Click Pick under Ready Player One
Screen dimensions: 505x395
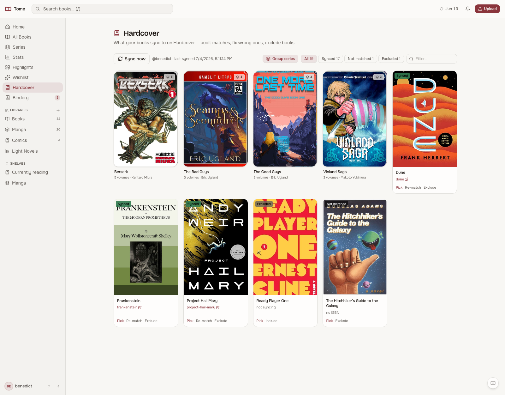coord(260,321)
